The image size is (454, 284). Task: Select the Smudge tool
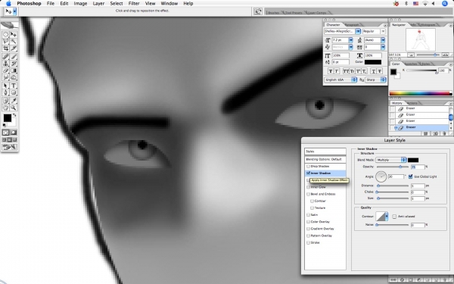(x=5, y=77)
